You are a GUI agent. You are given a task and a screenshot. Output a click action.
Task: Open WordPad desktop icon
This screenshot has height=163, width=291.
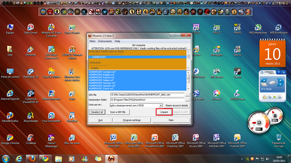(x=72, y=117)
